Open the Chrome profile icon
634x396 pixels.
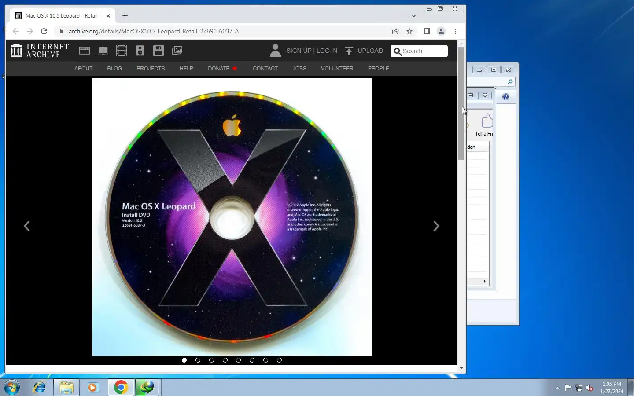point(441,31)
